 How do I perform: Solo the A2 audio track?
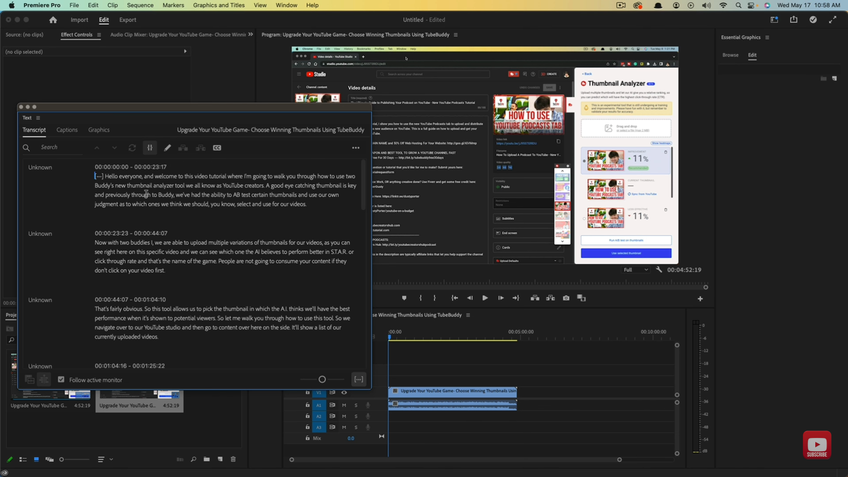tap(356, 416)
